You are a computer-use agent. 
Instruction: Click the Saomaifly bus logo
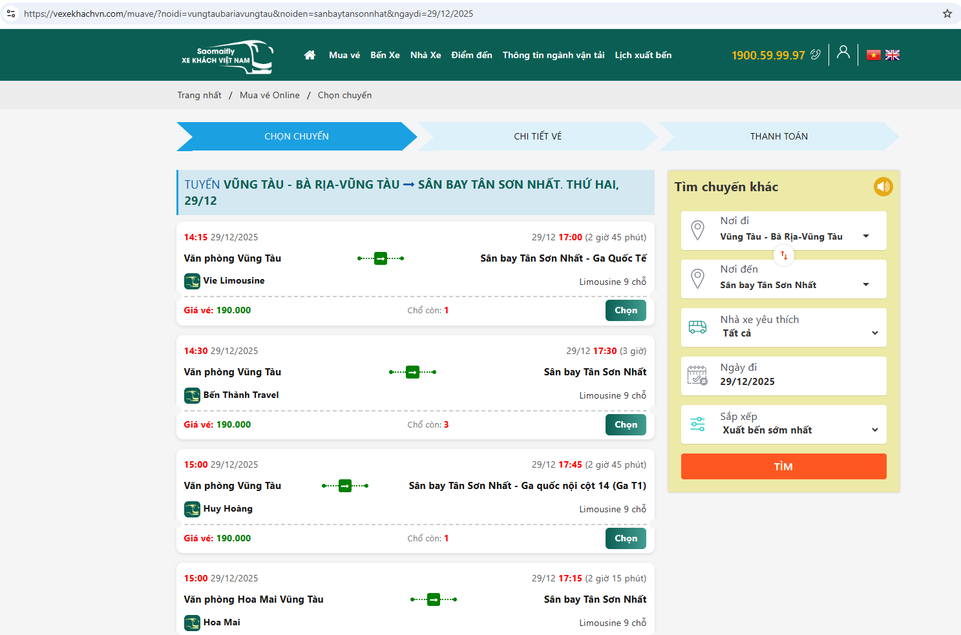[x=227, y=56]
